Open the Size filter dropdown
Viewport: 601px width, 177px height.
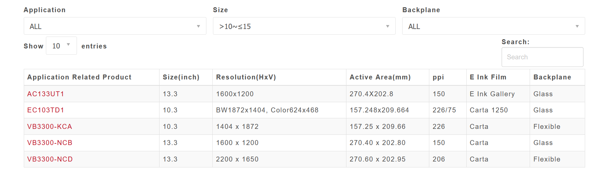point(304,26)
